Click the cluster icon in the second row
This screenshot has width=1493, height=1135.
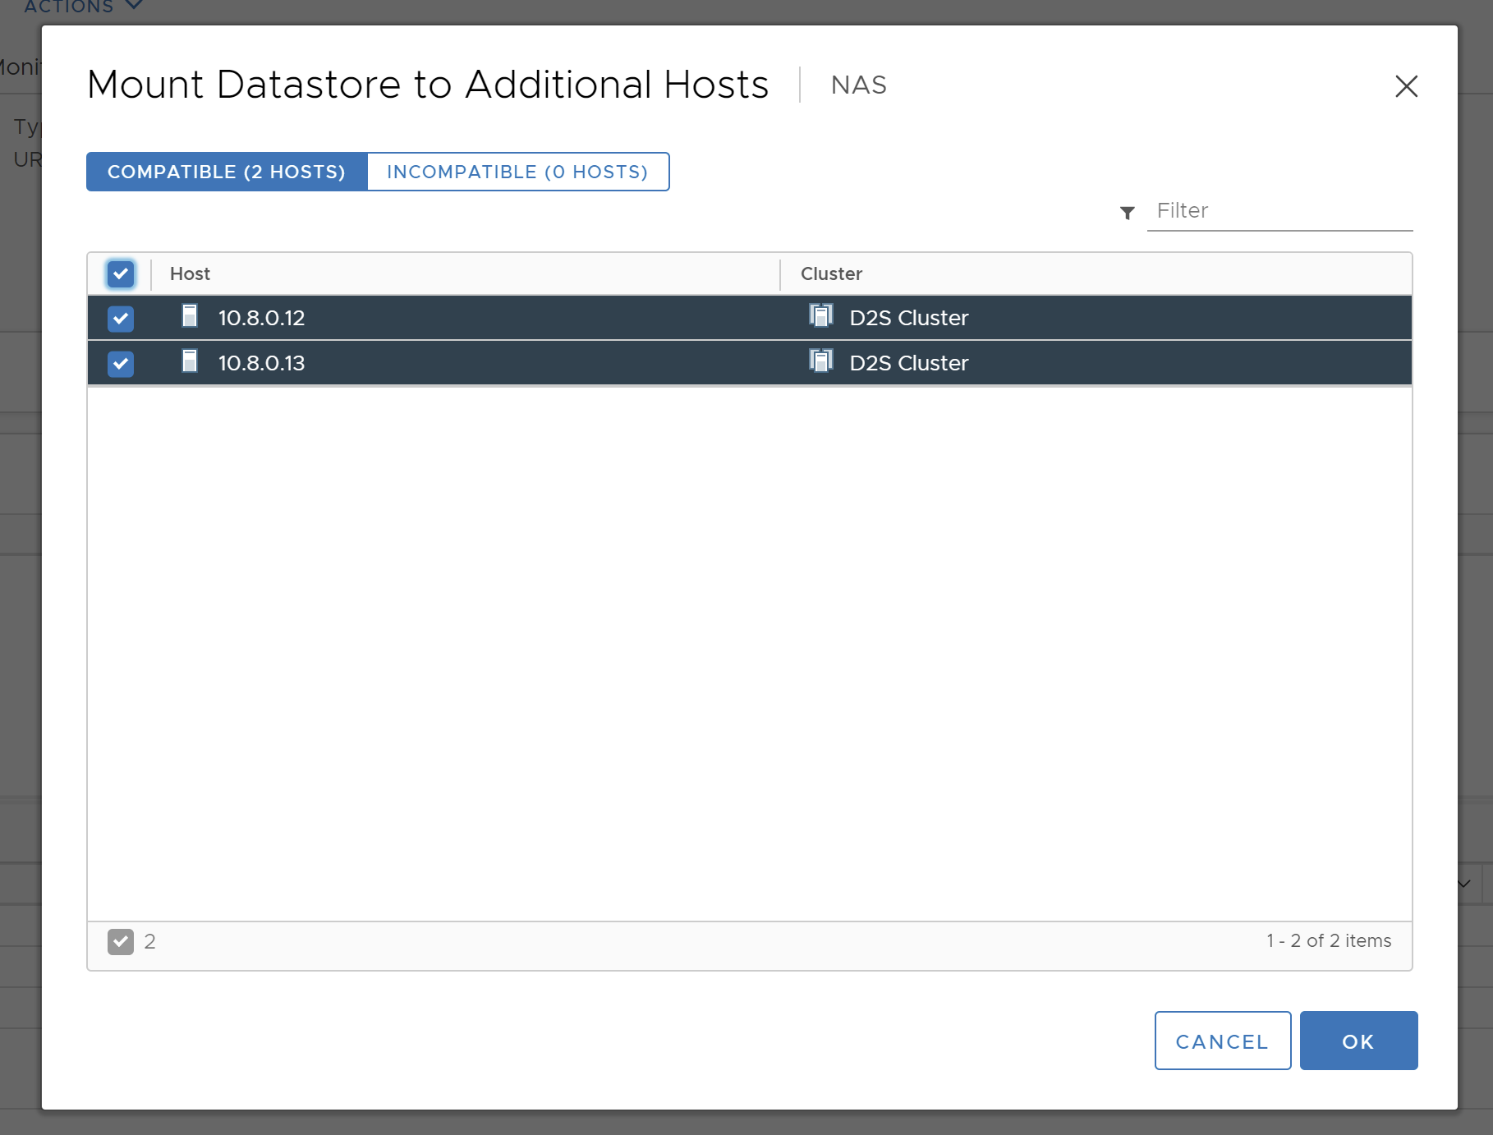coord(820,362)
